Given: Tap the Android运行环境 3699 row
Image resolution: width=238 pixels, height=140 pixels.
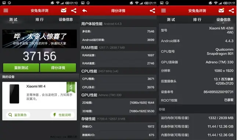Looking at the screenshot, I should pyautogui.click(x=118, y=40).
